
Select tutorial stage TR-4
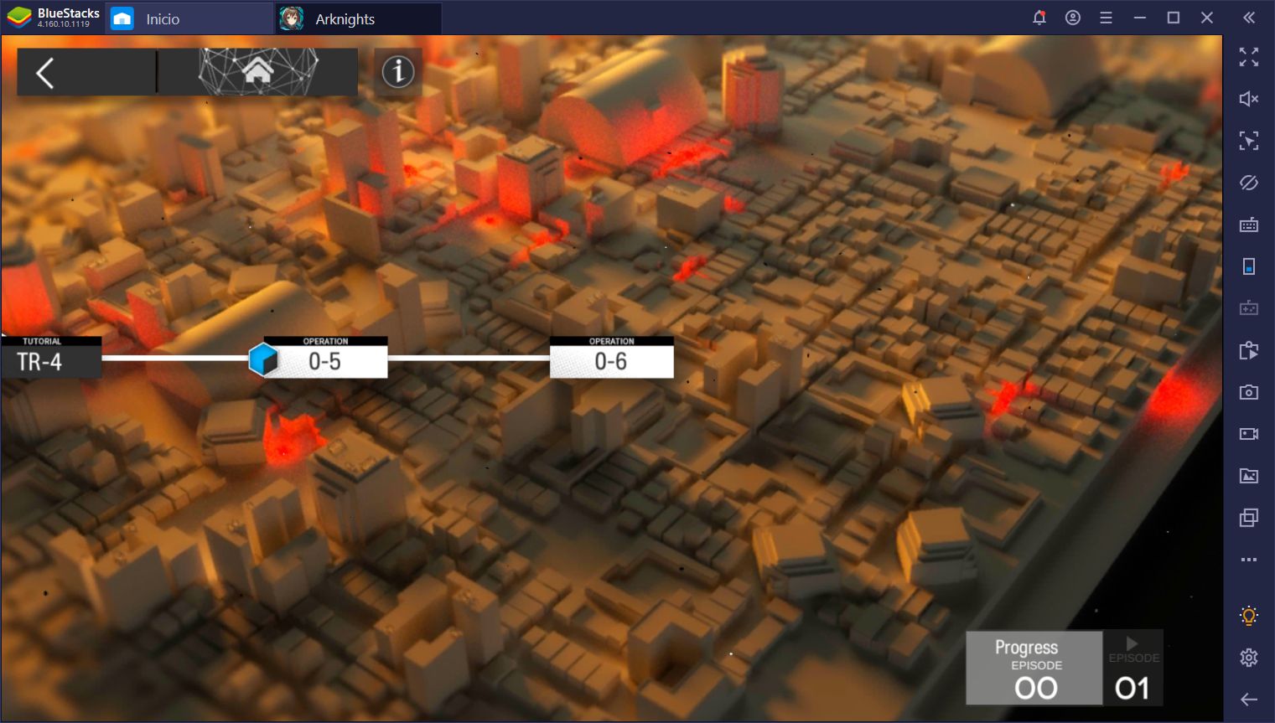point(51,357)
